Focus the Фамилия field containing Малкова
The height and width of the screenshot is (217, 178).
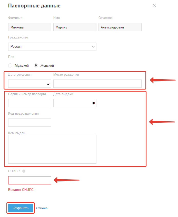click(x=30, y=27)
